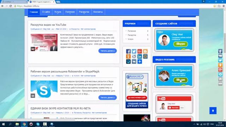Viewport: 226px width, 127px height.
Task: Open the О сайте menu item
Action: pos(46,12)
